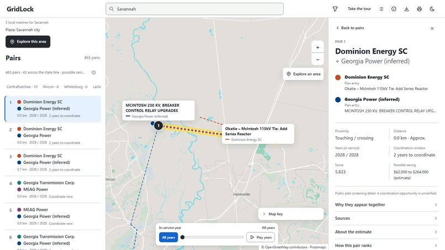445x250 pixels.
Task: Expand the Map key panel
Action: point(291,214)
